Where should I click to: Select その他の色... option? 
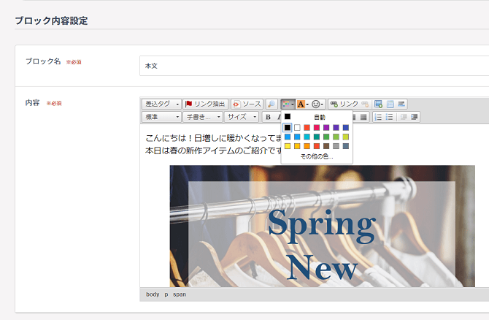point(317,156)
